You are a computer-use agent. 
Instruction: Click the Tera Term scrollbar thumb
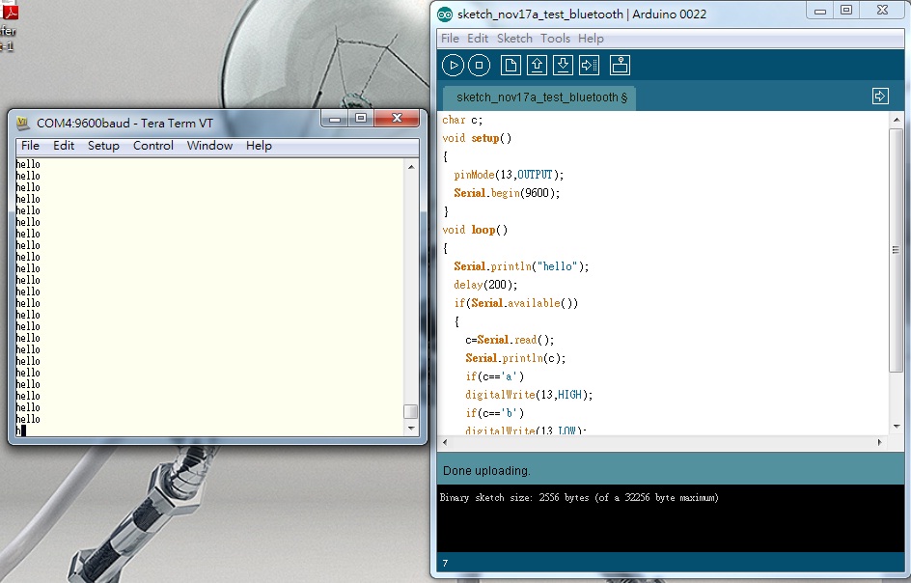click(x=411, y=411)
